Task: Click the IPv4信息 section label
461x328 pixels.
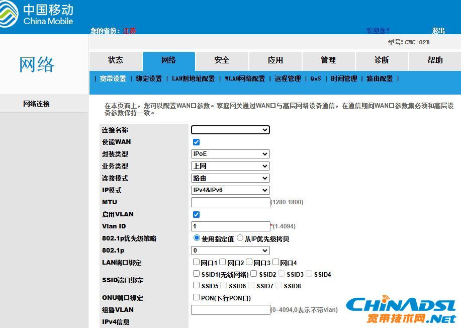Action: click(116, 322)
